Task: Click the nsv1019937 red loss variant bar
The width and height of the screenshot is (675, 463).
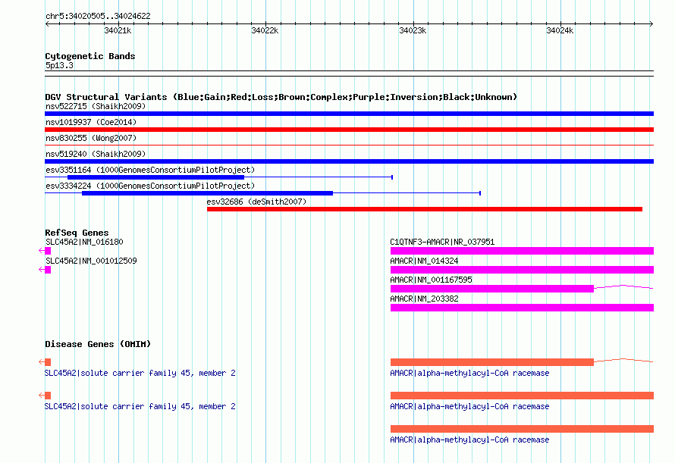Action: click(x=349, y=130)
